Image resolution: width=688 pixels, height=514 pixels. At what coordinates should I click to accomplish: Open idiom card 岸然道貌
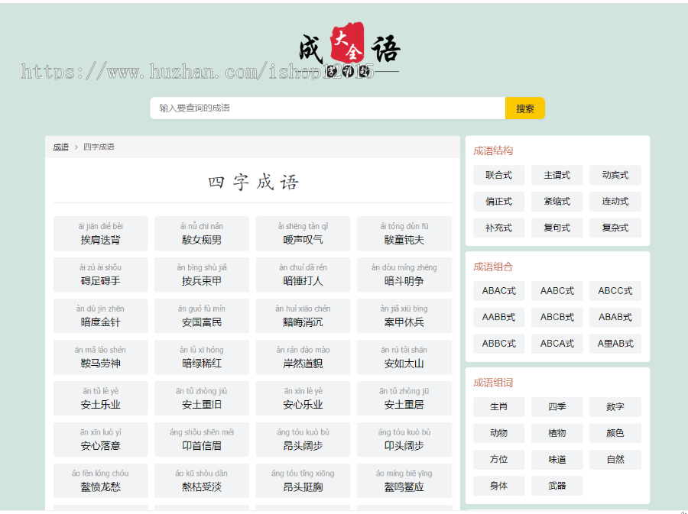(x=303, y=357)
